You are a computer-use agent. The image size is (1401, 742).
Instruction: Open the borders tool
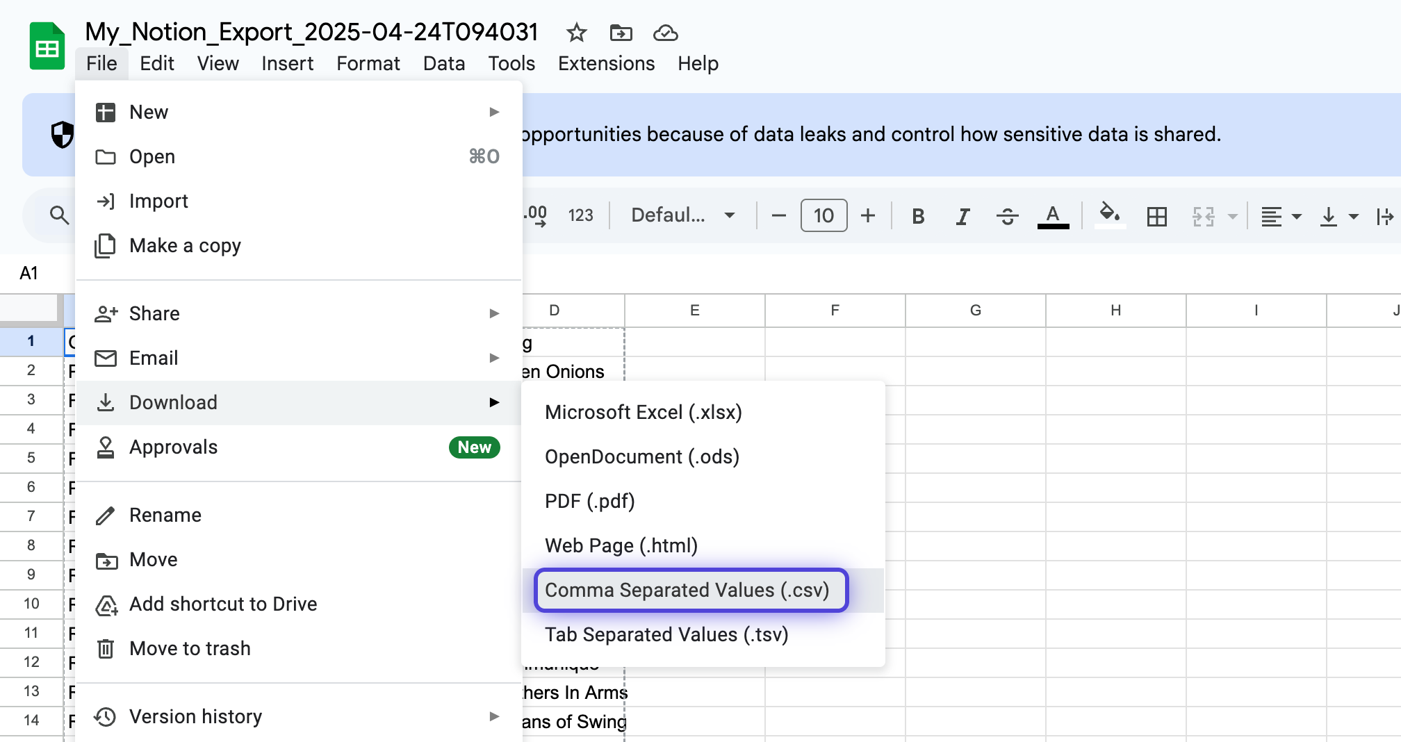click(1157, 216)
